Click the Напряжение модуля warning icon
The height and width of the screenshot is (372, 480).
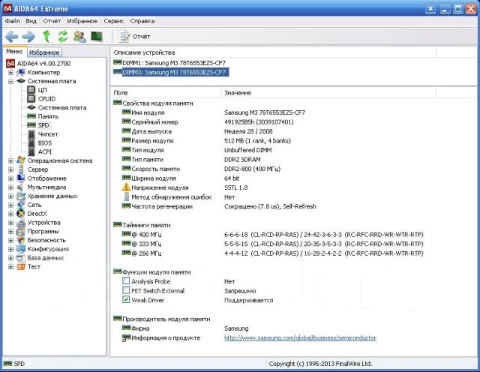tap(127, 187)
